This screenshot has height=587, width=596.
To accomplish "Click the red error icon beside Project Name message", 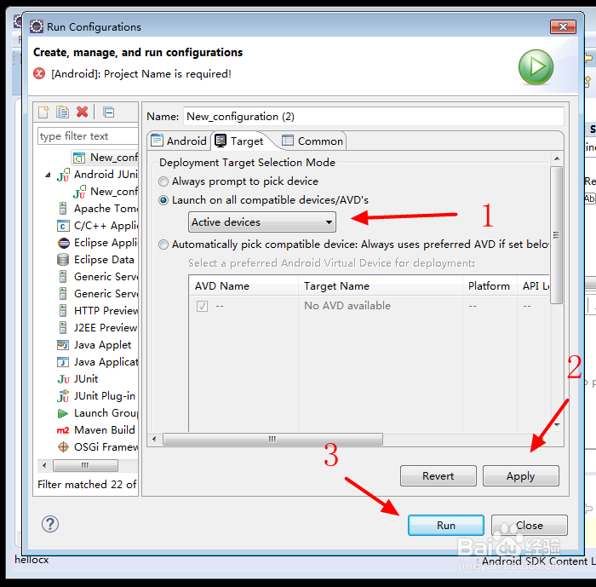I will (x=39, y=73).
